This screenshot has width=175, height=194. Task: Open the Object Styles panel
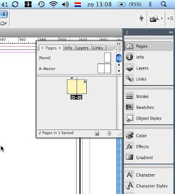(148, 118)
